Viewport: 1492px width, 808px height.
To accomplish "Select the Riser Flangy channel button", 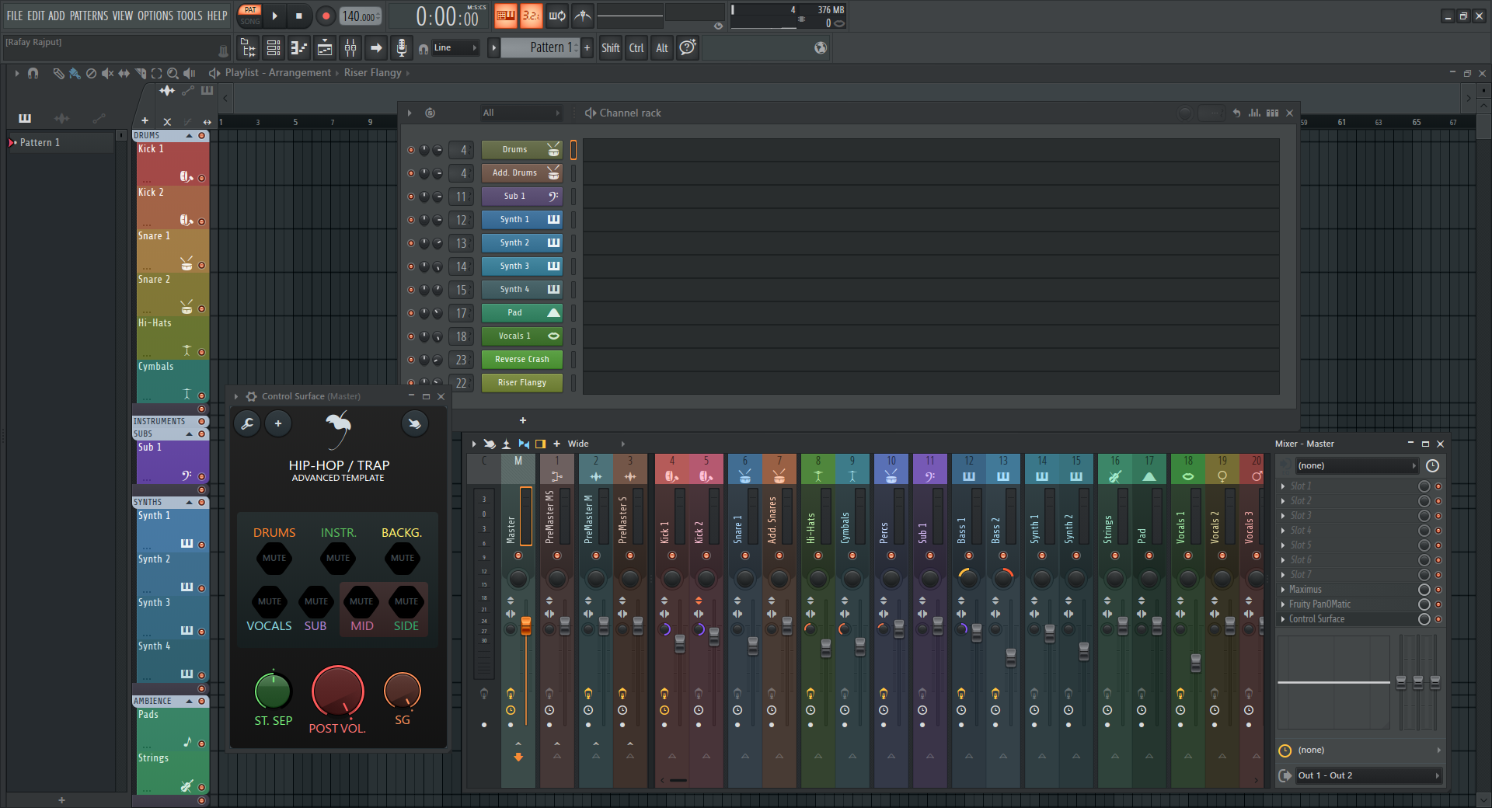I will pos(521,383).
